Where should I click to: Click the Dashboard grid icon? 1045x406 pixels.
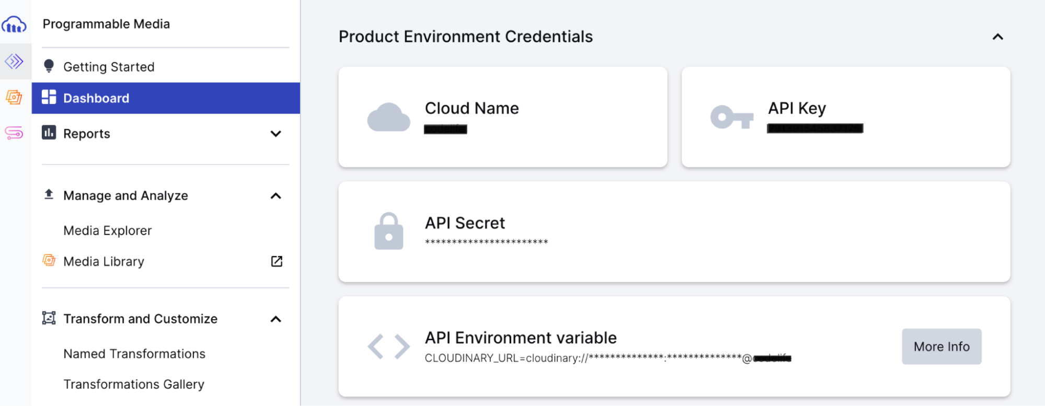[x=49, y=97]
